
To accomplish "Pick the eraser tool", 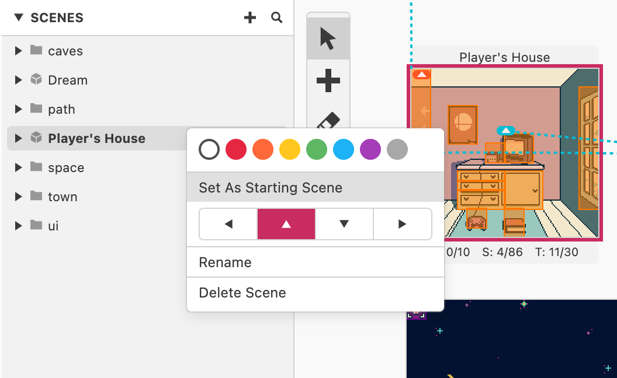I will (328, 121).
